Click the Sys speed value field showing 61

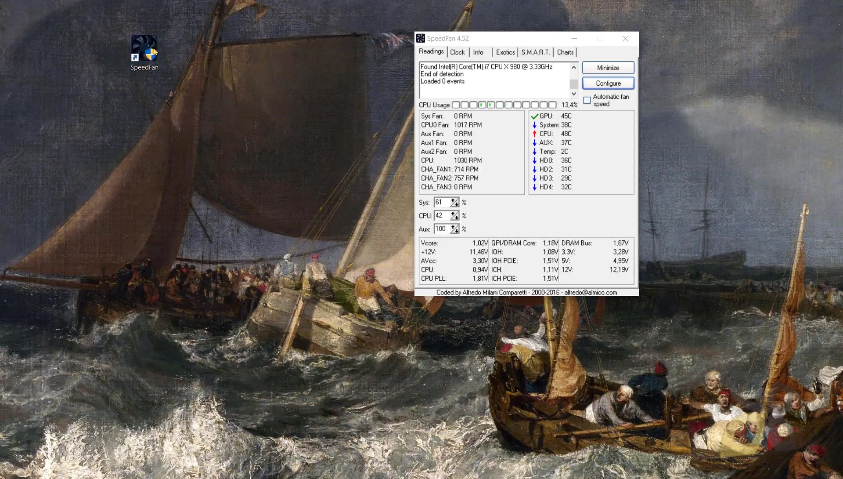pyautogui.click(x=442, y=203)
